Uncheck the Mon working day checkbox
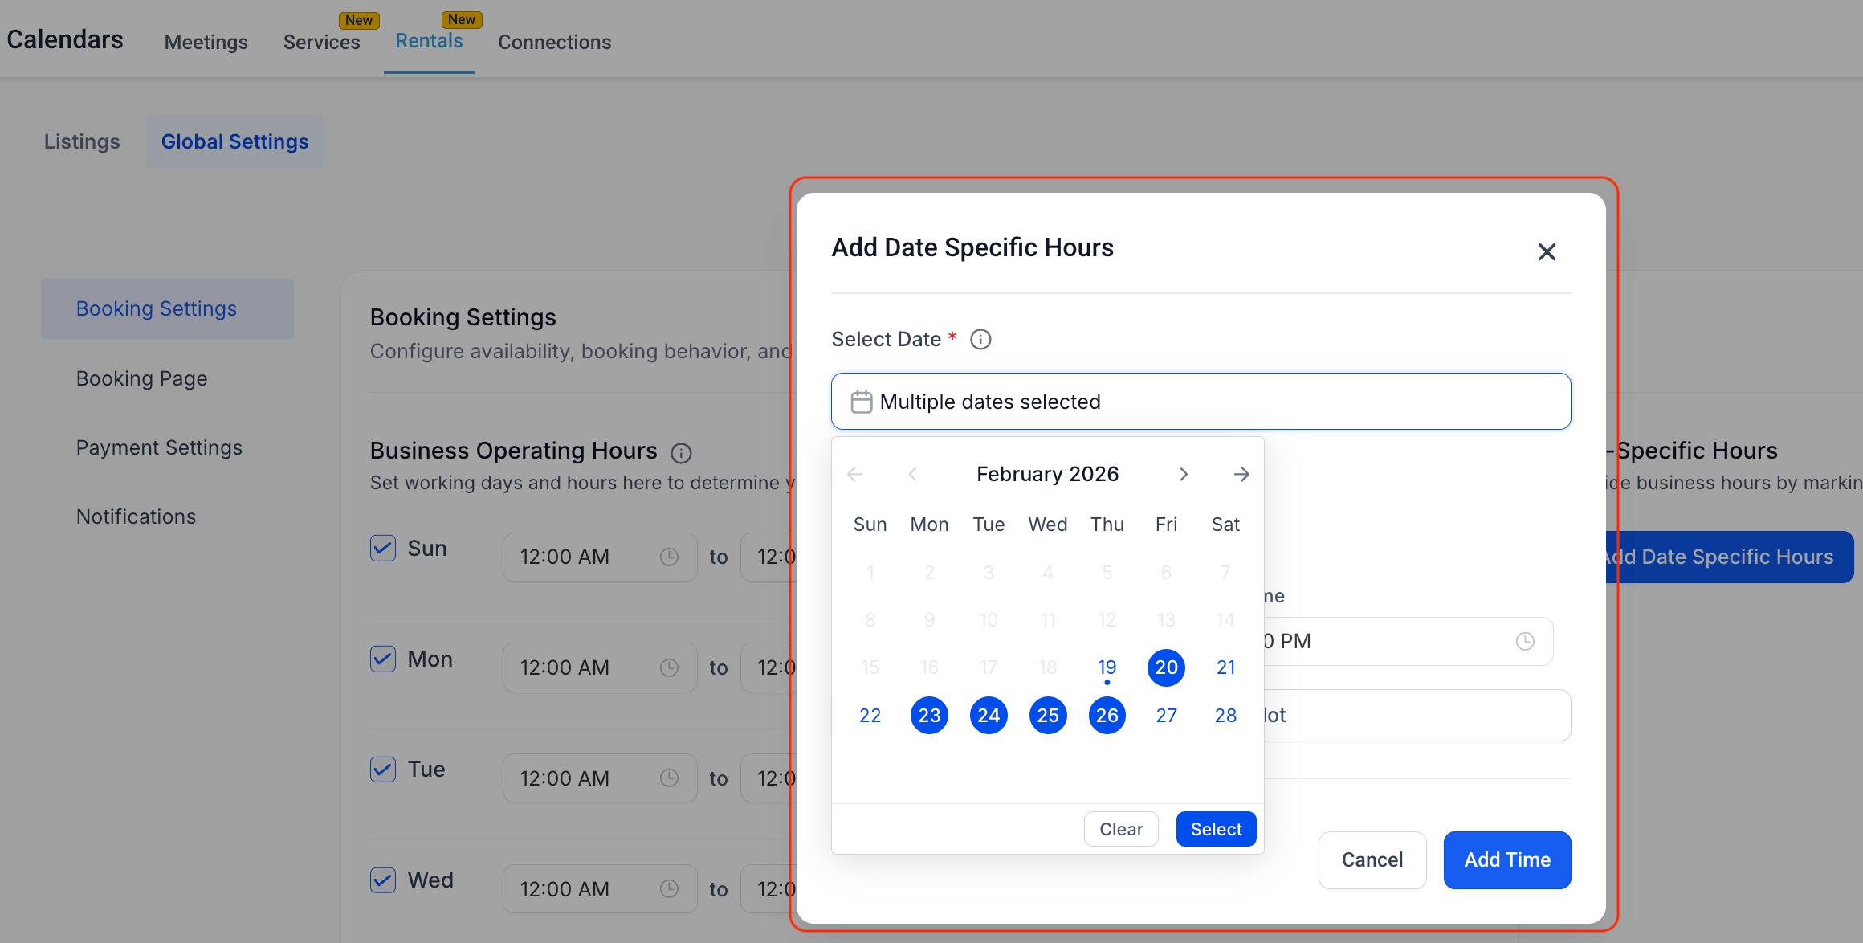Screen dimensions: 1863x943 (x=382, y=659)
